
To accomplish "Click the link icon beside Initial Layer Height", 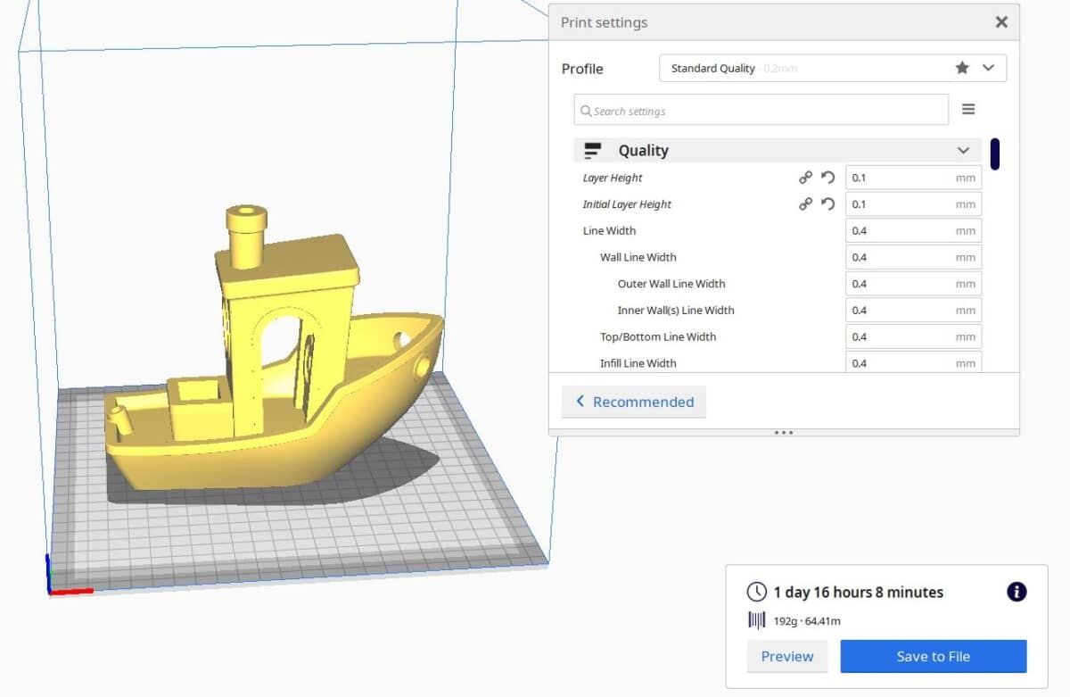I will pyautogui.click(x=805, y=203).
